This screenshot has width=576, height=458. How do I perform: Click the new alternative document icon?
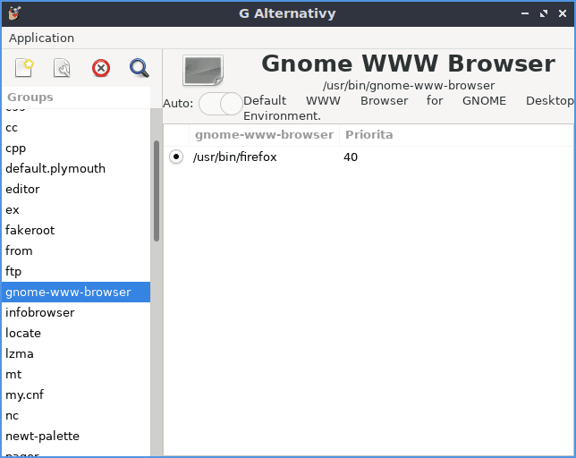coord(24,68)
